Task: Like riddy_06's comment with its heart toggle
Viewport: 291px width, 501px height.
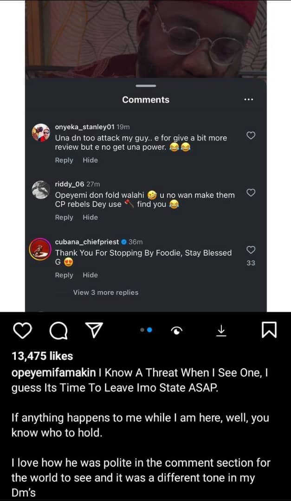Action: click(251, 193)
